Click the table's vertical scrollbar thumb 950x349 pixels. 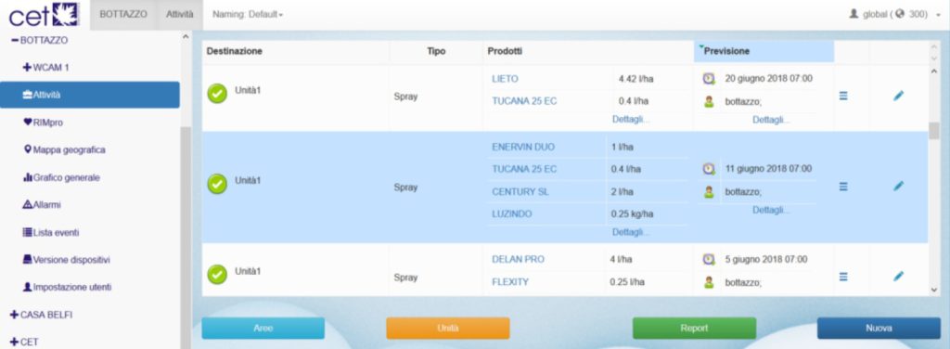pyautogui.click(x=933, y=131)
